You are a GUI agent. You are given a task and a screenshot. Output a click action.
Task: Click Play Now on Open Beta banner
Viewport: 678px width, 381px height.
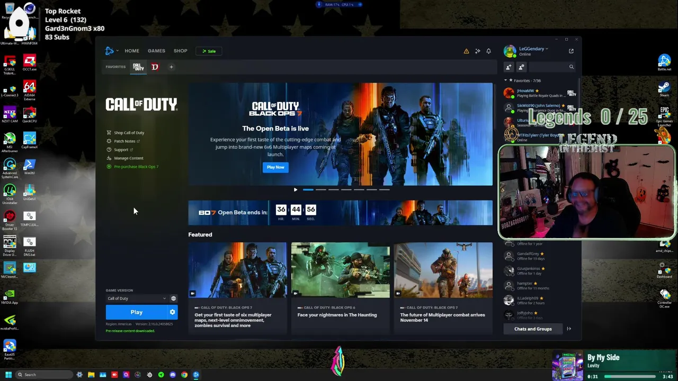(x=275, y=167)
